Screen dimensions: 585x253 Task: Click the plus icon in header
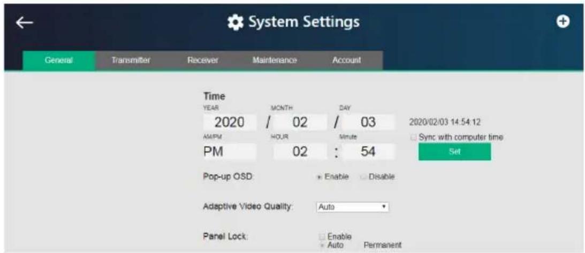pos(563,22)
